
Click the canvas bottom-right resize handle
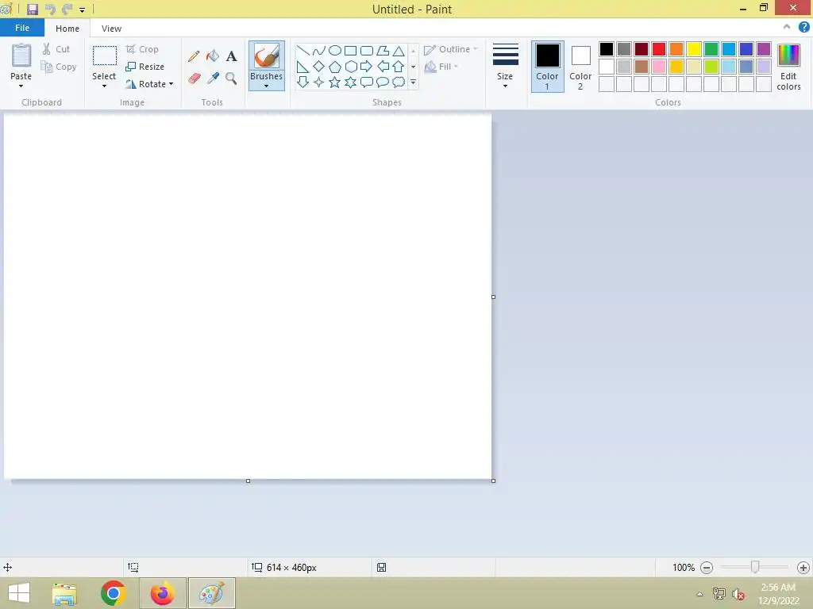[493, 481]
